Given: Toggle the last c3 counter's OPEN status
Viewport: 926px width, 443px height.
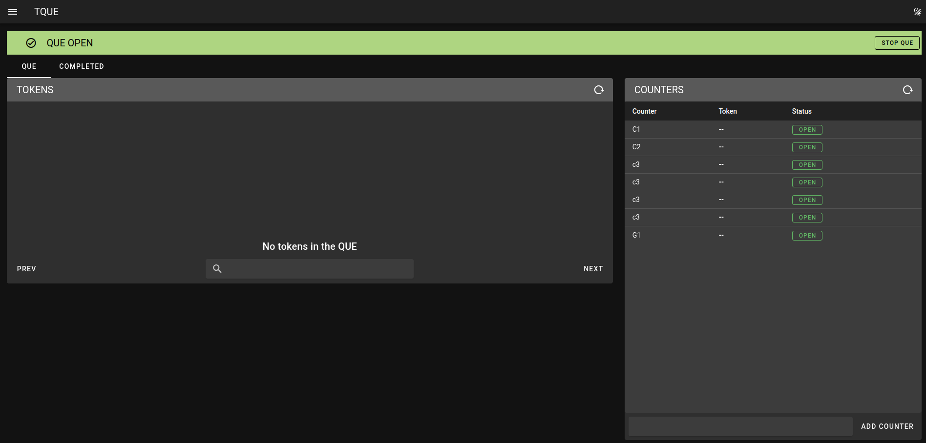Looking at the screenshot, I should (807, 217).
